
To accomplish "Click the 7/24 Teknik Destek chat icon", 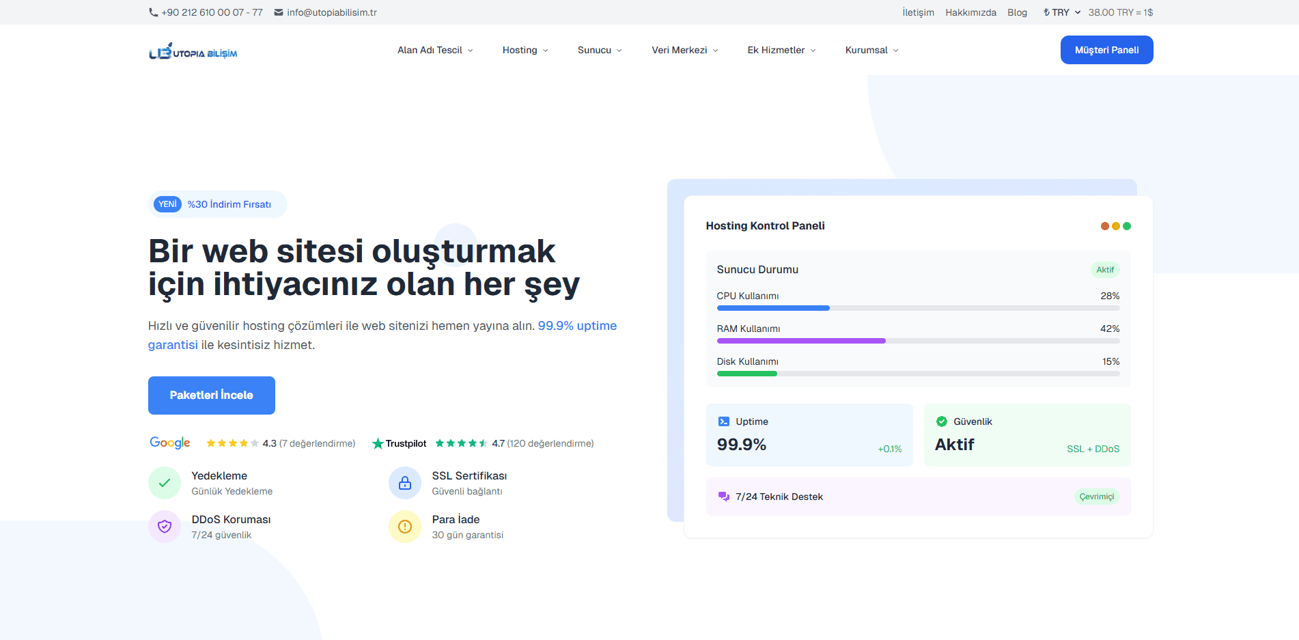I will click(723, 497).
